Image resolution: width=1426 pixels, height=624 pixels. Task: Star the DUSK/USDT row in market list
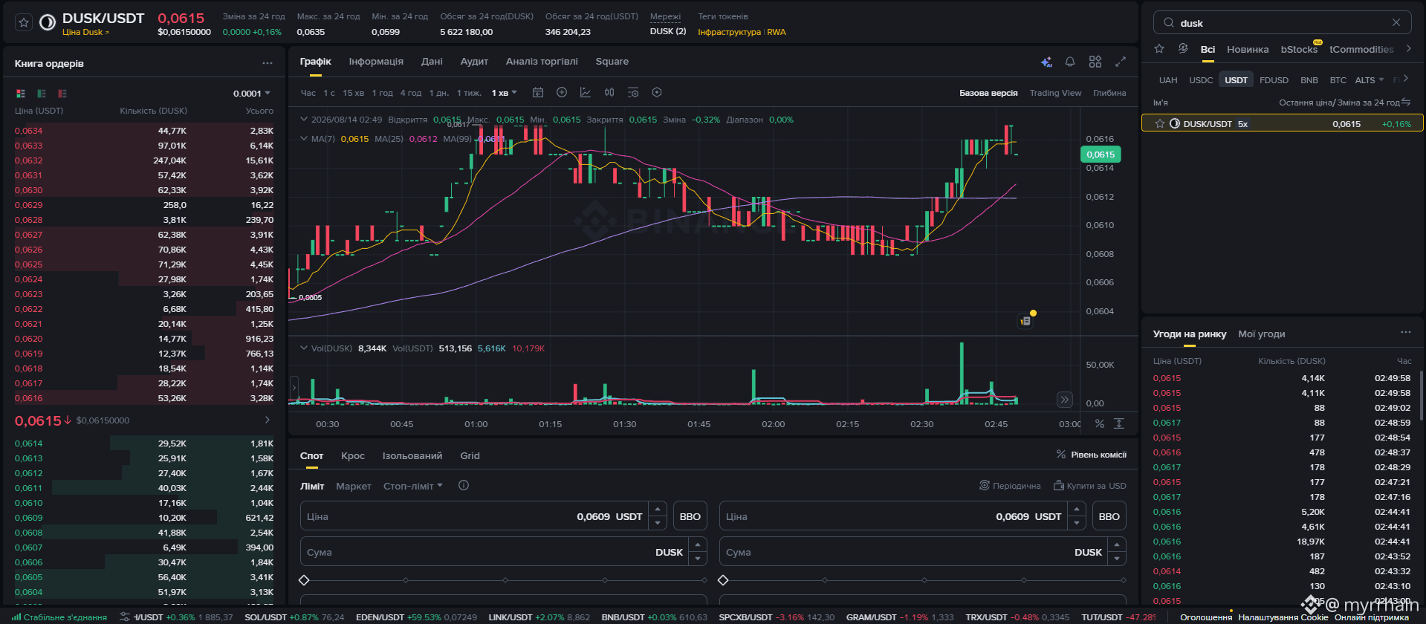(x=1160, y=123)
